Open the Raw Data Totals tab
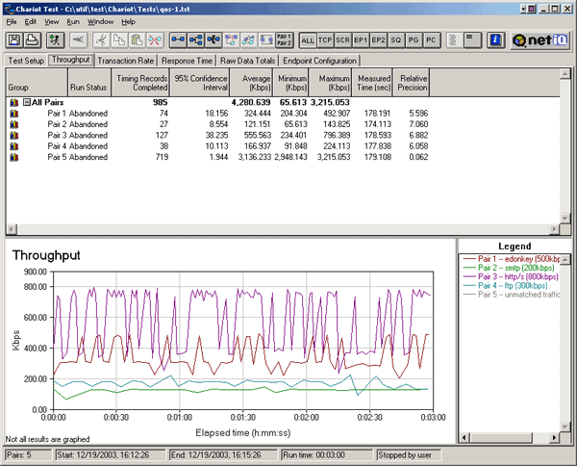This screenshot has height=466, width=577. pyautogui.click(x=247, y=60)
